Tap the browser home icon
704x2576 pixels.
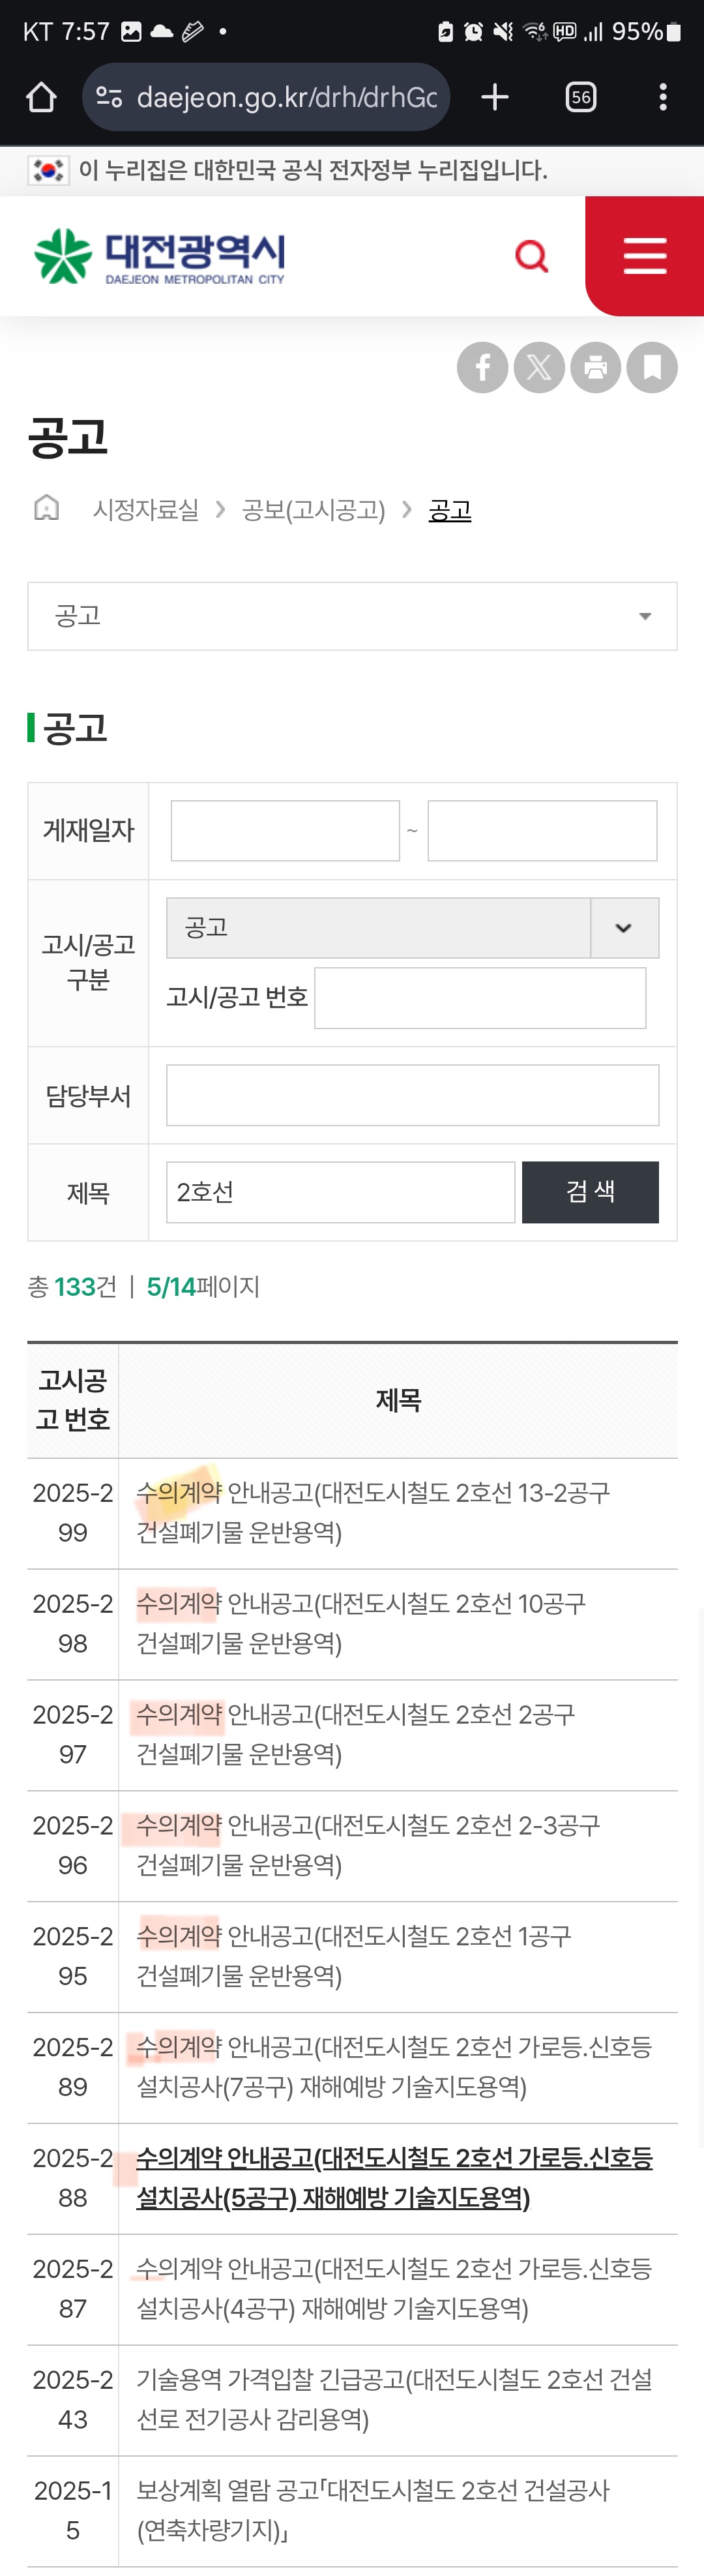click(41, 97)
